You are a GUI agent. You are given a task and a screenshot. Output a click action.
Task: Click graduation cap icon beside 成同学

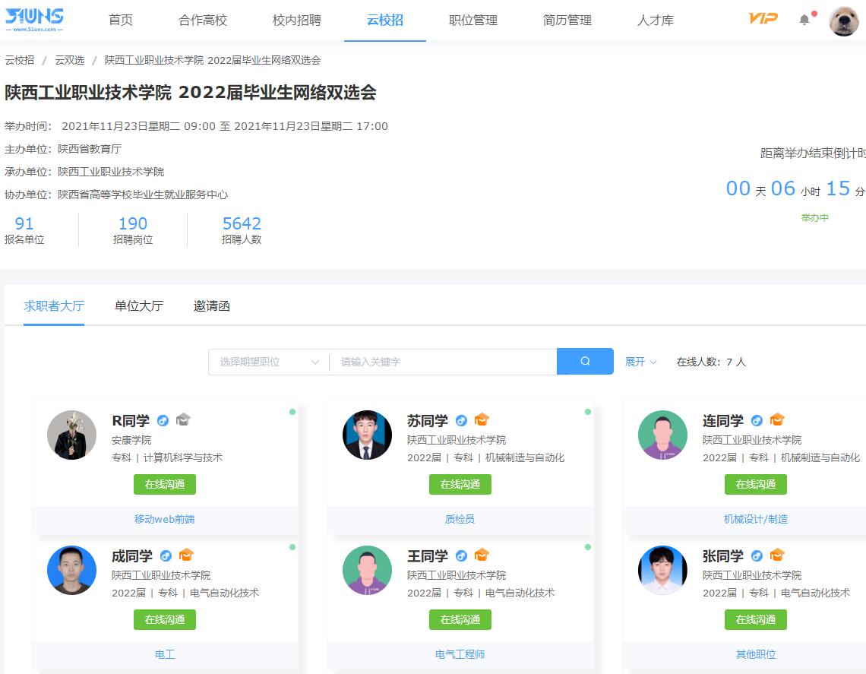click(186, 555)
